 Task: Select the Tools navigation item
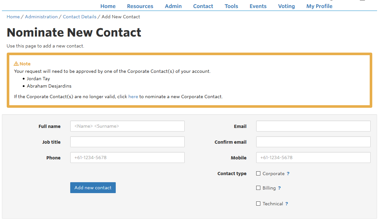231,6
